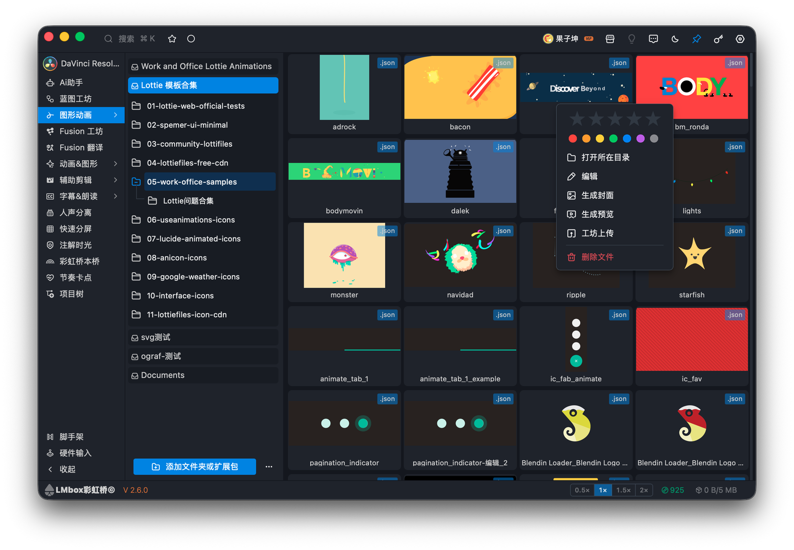The width and height of the screenshot is (794, 550).
Task: Open 硬件输入 in the sidebar
Action: click(81, 453)
